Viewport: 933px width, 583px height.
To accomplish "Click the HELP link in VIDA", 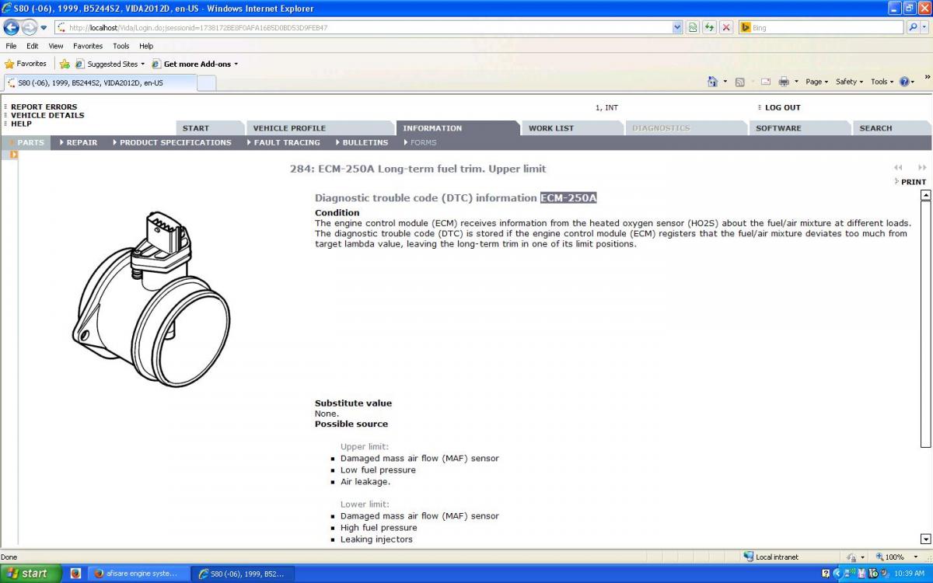I will coord(21,124).
